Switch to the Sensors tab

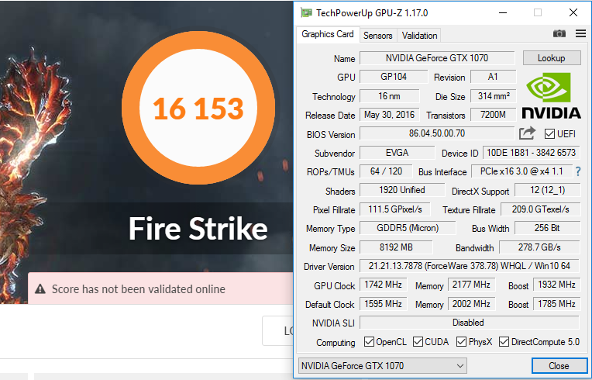click(378, 36)
